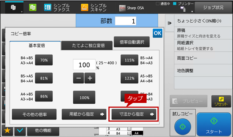Tap the green copy icon in top bar
This screenshot has width=233, height=137.
pyautogui.click(x=33, y=7)
